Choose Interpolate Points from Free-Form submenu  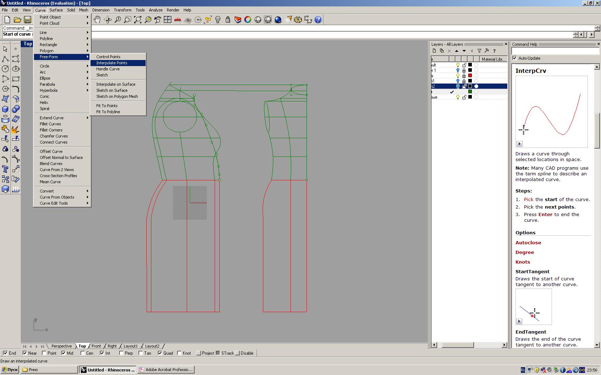click(112, 63)
